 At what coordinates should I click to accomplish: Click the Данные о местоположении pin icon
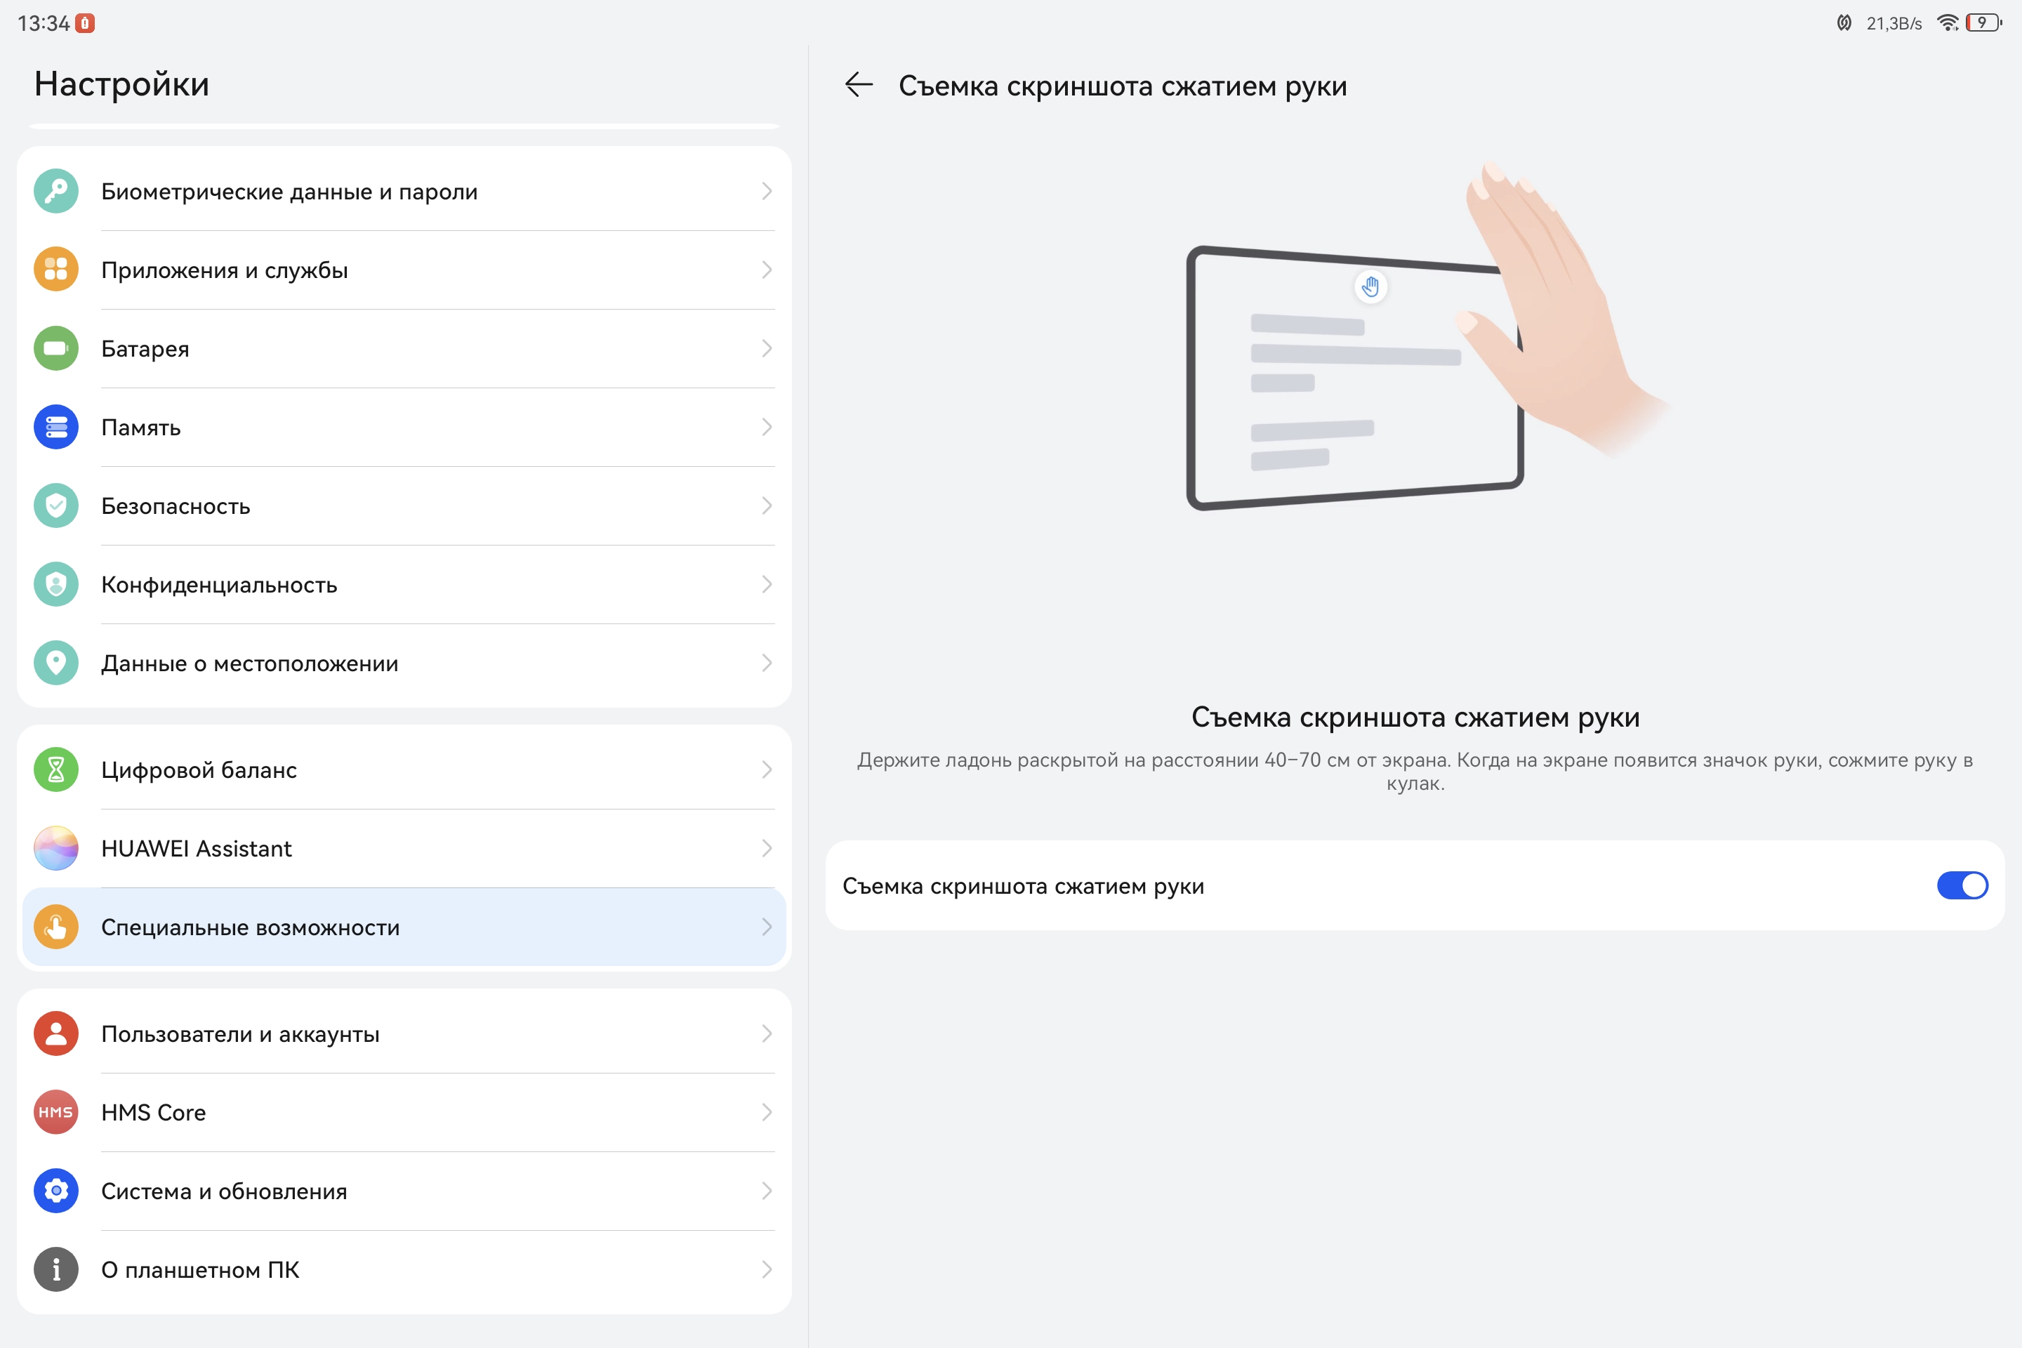coord(56,663)
